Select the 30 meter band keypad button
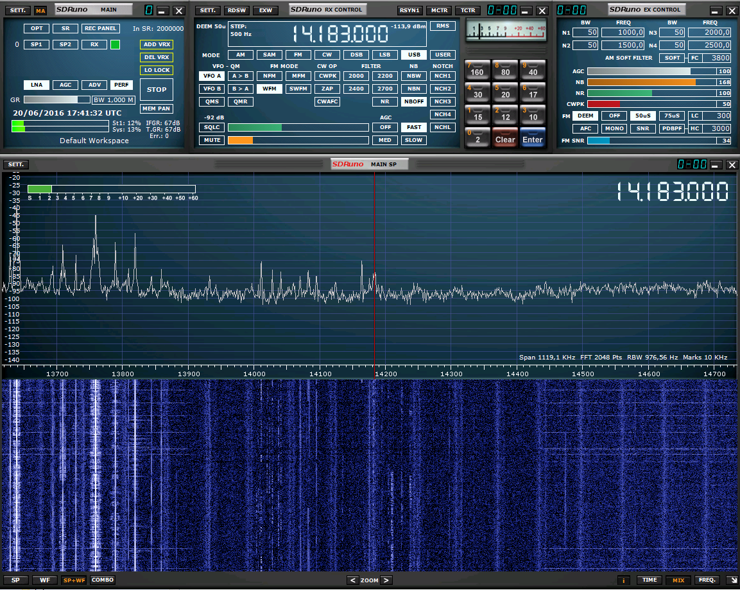This screenshot has width=740, height=590. (477, 92)
